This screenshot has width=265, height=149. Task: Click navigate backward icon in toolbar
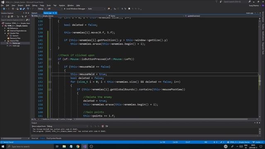(x=4, y=9)
